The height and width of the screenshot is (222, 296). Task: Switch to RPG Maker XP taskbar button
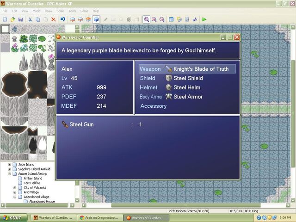coord(54,218)
